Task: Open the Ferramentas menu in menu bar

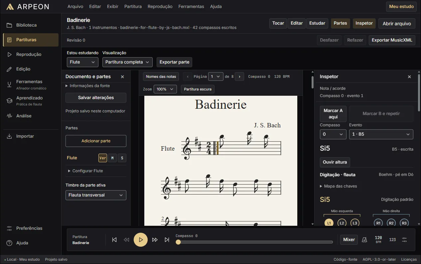Action: pos(191,7)
